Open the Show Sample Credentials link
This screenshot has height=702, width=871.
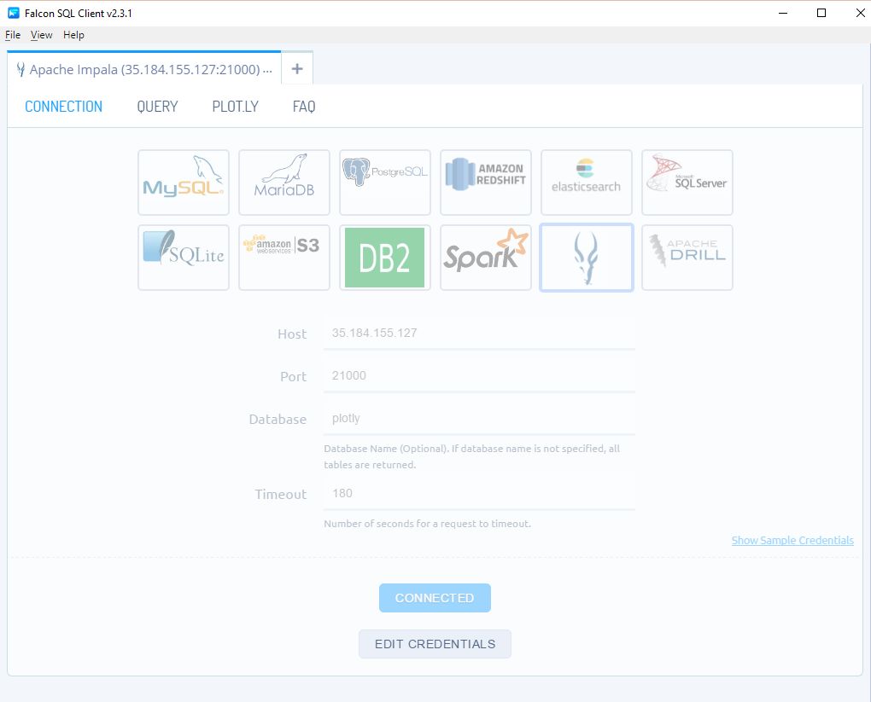(792, 540)
